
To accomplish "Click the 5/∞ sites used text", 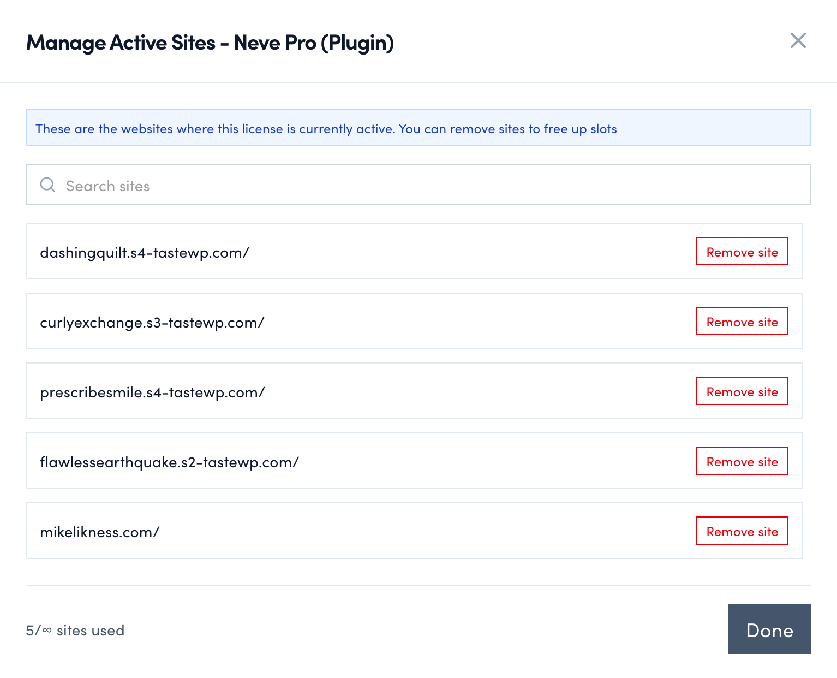I will point(75,631).
